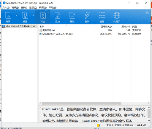Select the file MindLinker_V2.6.2.4744.exe

click(x=58, y=34)
